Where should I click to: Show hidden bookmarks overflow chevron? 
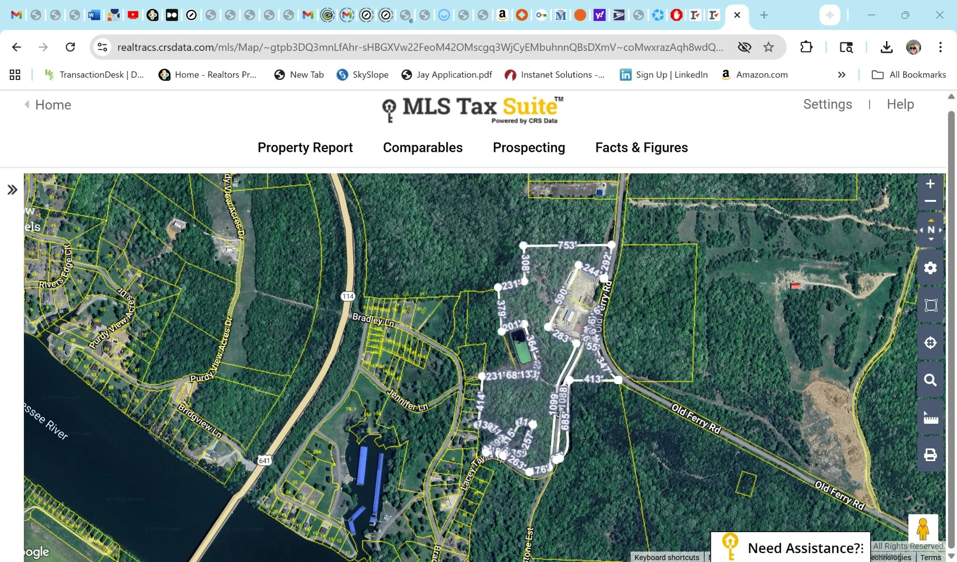(x=841, y=75)
